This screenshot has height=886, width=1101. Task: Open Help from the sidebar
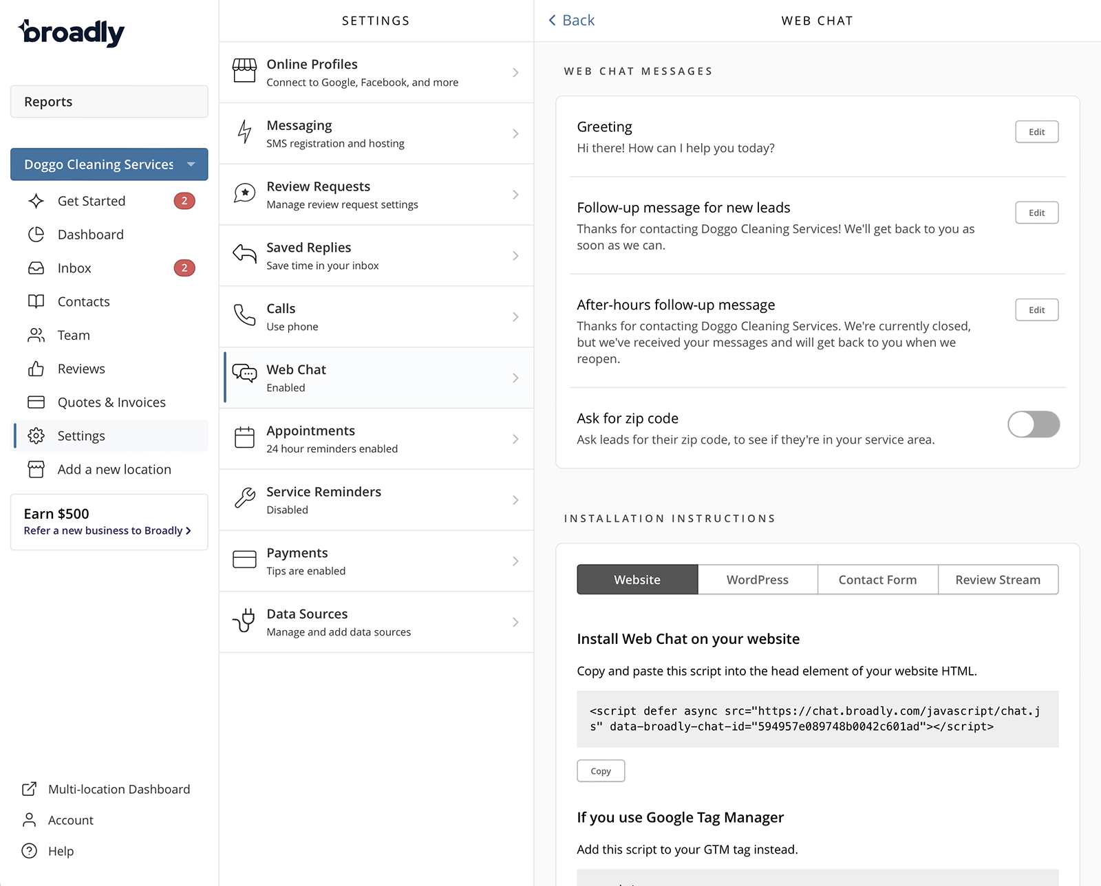point(61,851)
